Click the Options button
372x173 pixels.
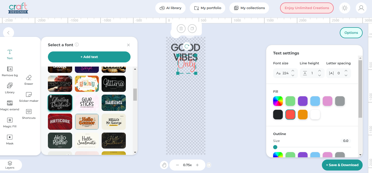351,33
